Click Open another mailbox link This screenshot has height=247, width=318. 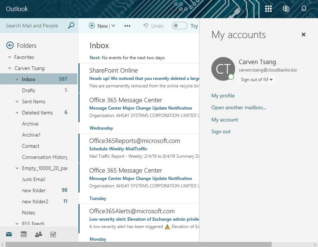238,107
